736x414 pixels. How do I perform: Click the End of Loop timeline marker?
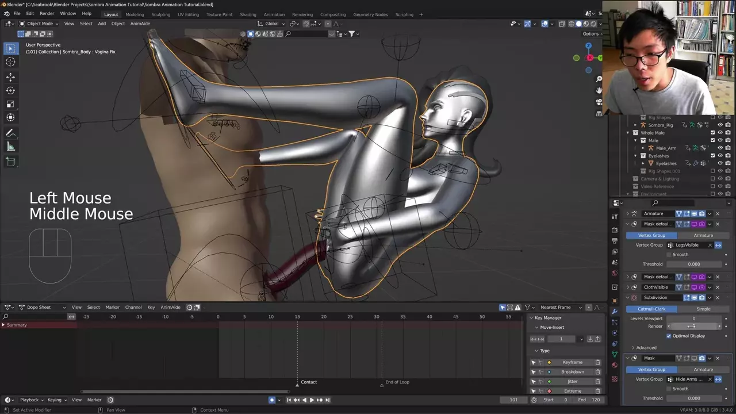click(x=382, y=384)
